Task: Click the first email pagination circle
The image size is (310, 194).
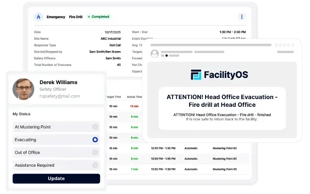Action: coord(276,45)
